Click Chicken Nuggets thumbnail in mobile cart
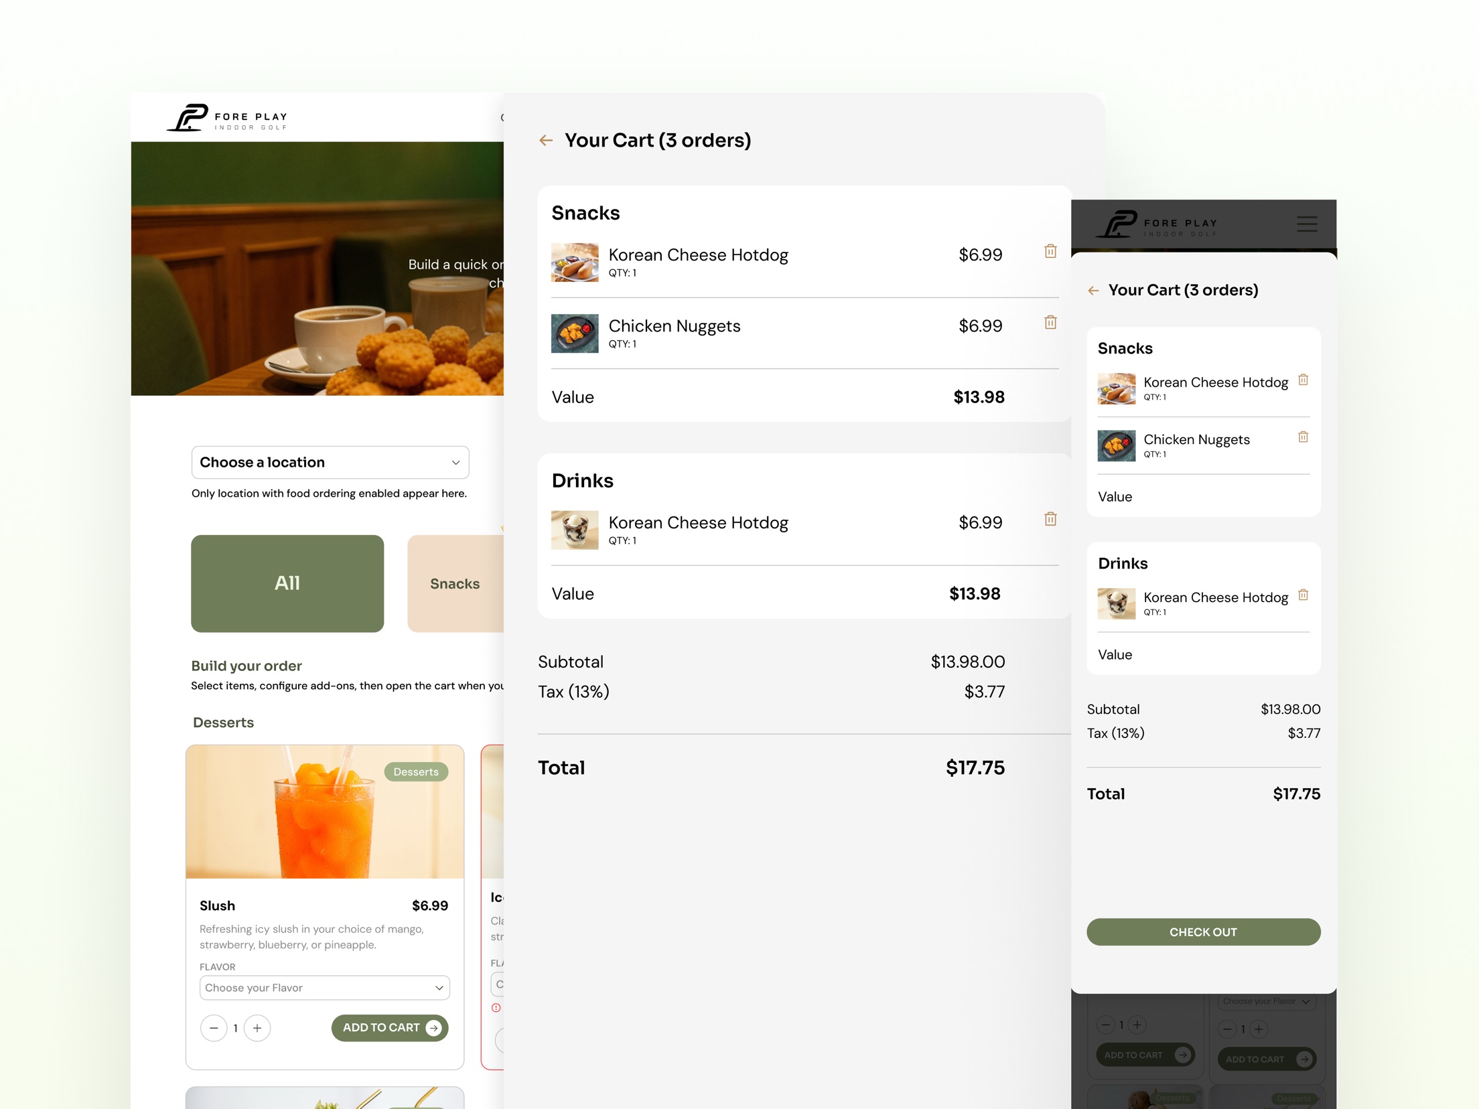1479x1109 pixels. click(1117, 446)
